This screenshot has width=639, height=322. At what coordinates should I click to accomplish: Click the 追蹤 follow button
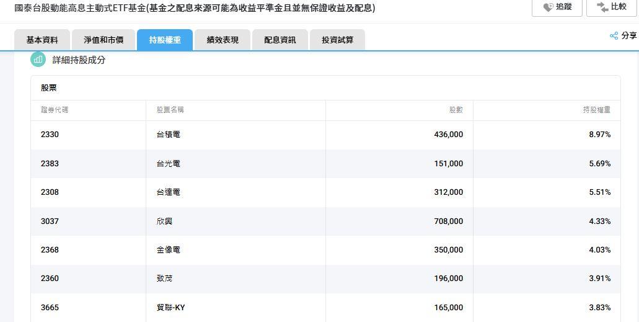click(x=557, y=7)
